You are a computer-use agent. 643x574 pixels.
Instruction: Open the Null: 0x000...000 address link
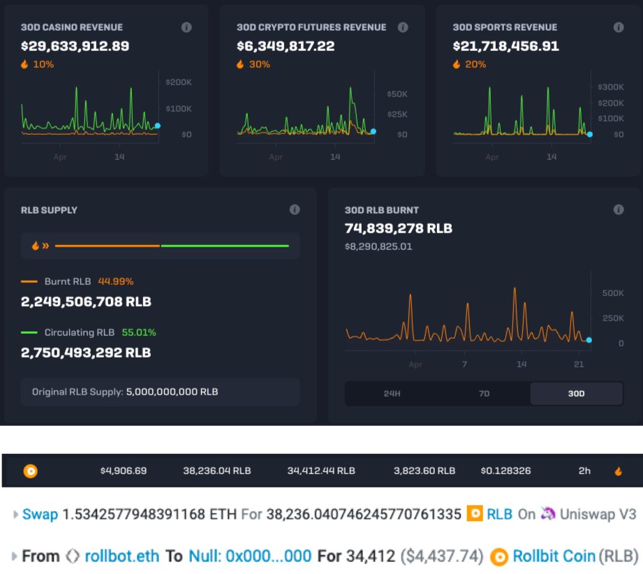tap(250, 557)
